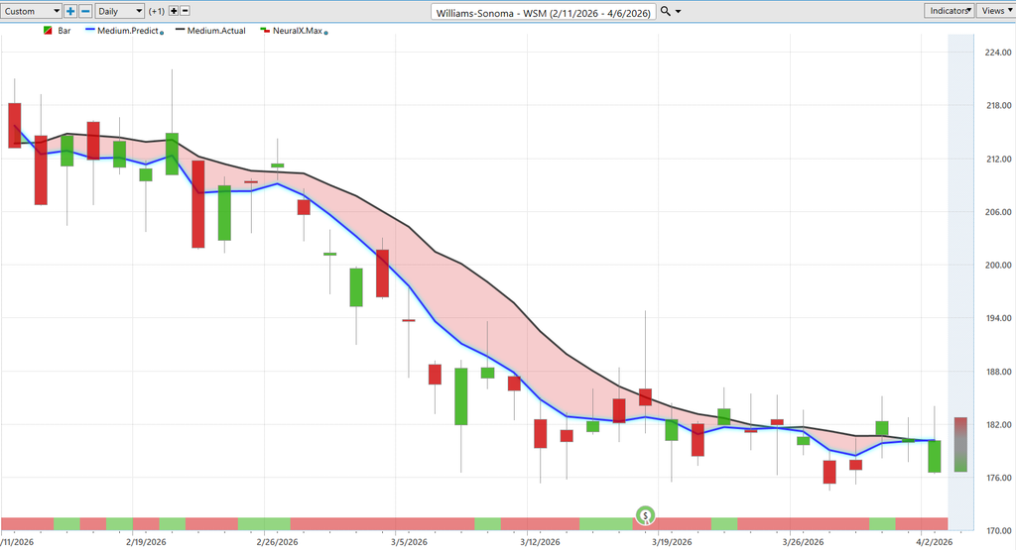Viewport: 1016px width, 550px height.
Task: Click the 170.00 price axis label
Action: 998,531
